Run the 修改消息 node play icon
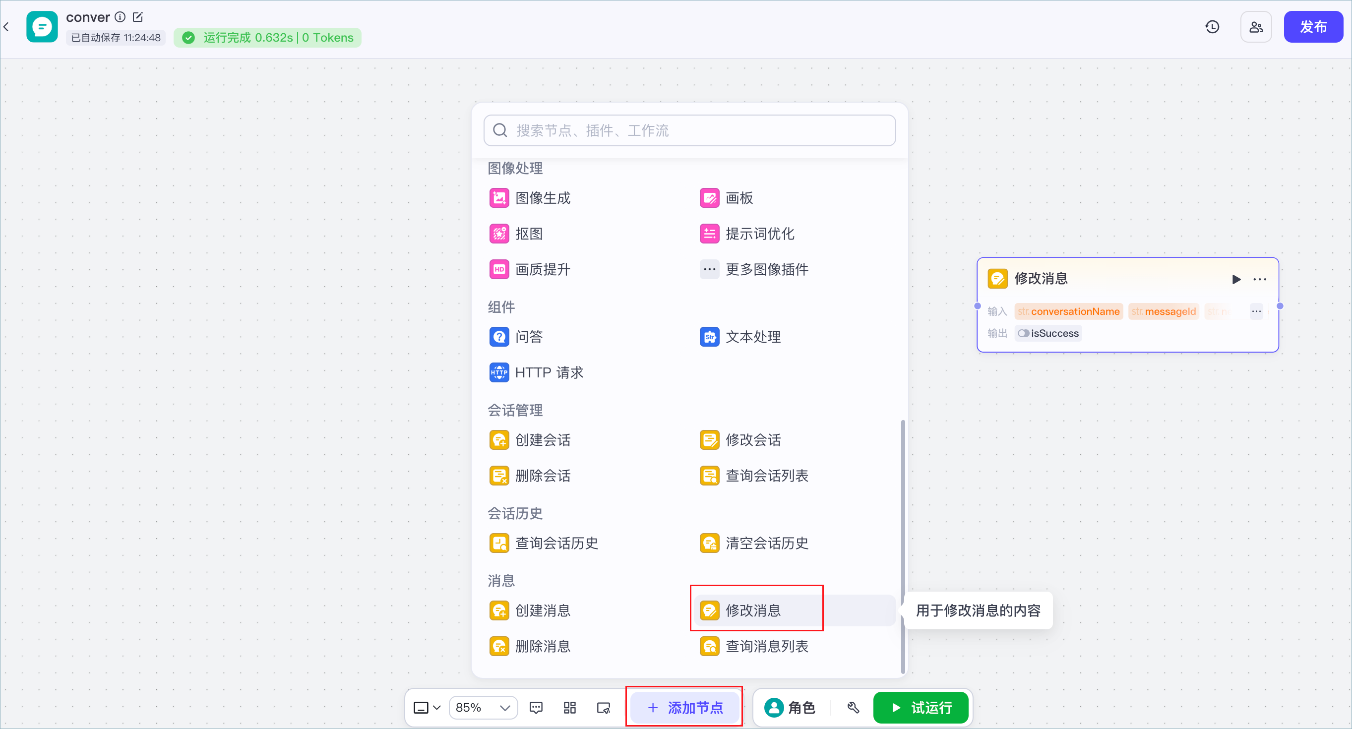Screen dimensions: 1352x729 tap(1236, 279)
